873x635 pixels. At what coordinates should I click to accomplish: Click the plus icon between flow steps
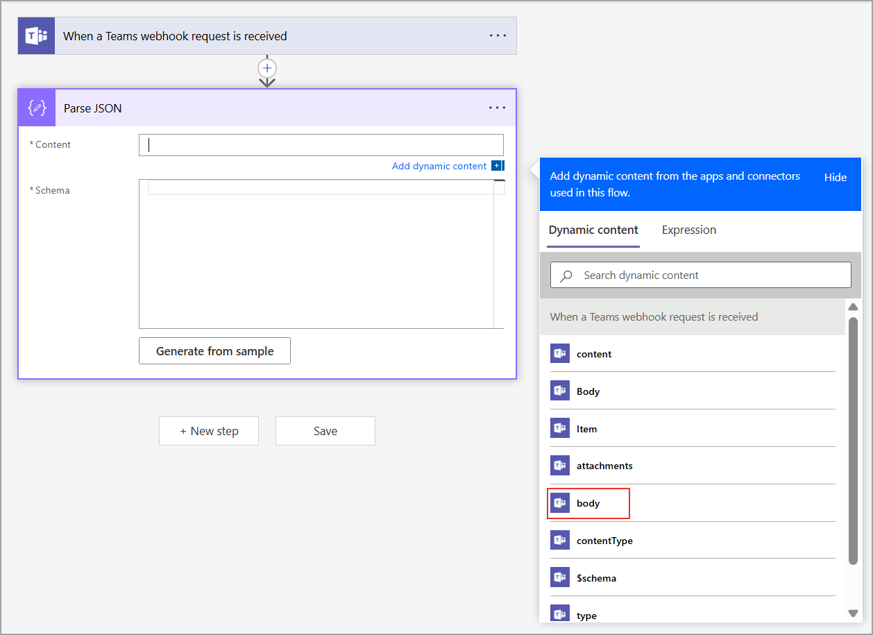coord(267,68)
